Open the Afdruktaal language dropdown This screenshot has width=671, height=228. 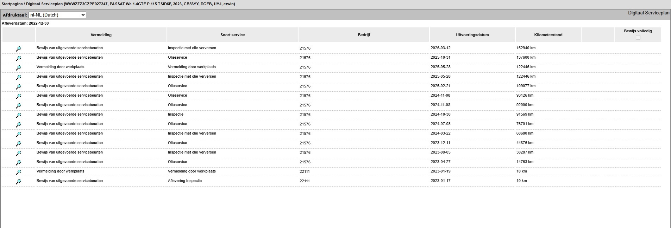pyautogui.click(x=57, y=15)
